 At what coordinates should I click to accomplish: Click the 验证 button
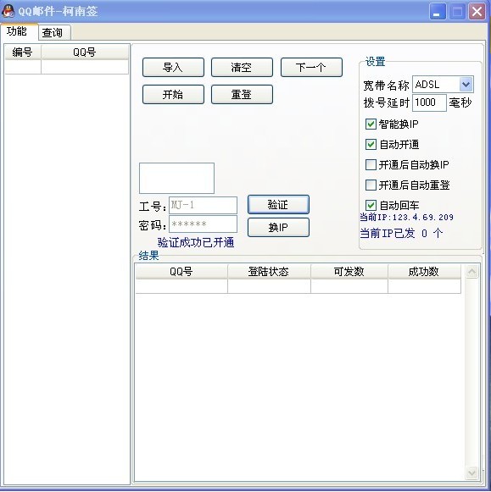(278, 205)
